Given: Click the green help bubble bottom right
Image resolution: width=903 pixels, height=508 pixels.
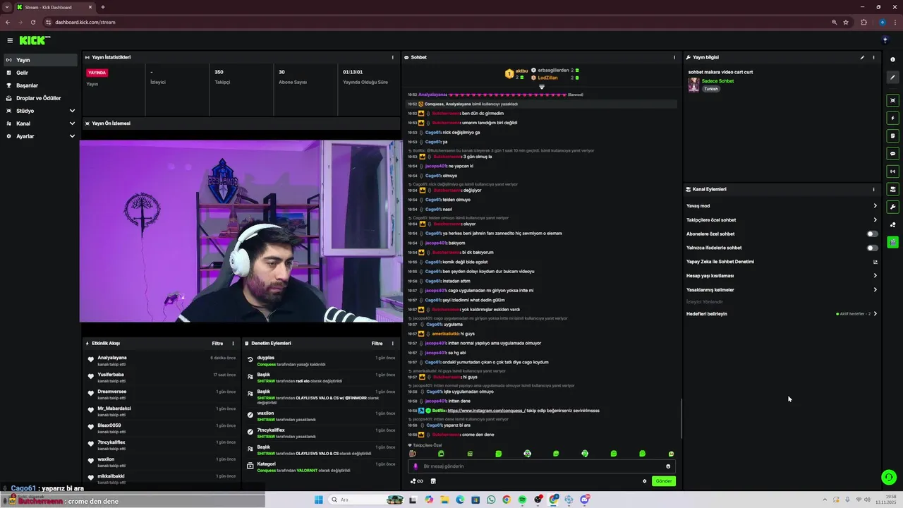Looking at the screenshot, I should tap(889, 478).
